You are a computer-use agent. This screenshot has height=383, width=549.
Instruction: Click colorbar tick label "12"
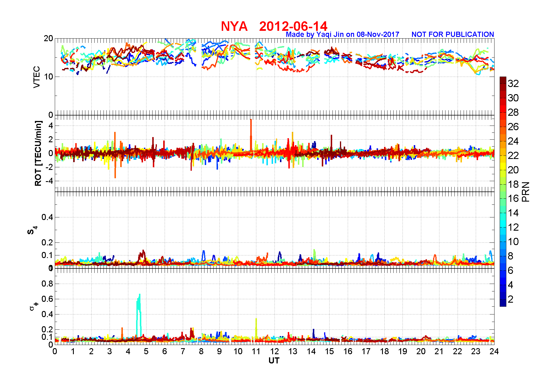[513, 227]
